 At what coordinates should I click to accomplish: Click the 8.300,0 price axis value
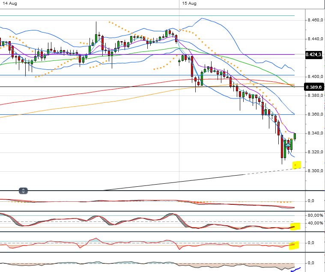click(315, 171)
